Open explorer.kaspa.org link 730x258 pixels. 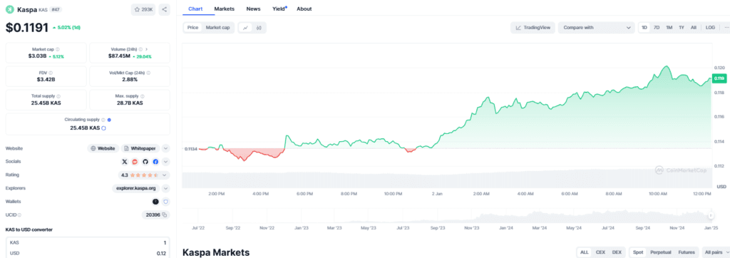[x=136, y=189]
